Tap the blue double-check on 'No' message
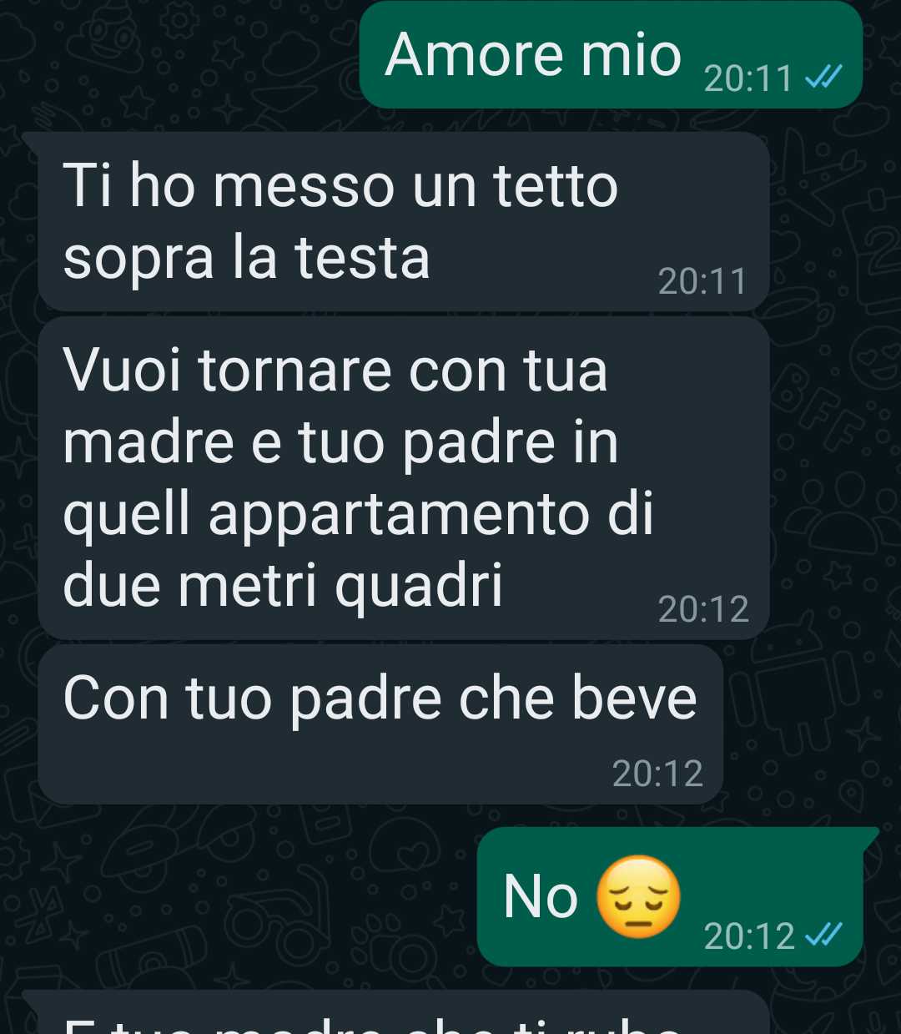The image size is (901, 1034). coord(823,936)
